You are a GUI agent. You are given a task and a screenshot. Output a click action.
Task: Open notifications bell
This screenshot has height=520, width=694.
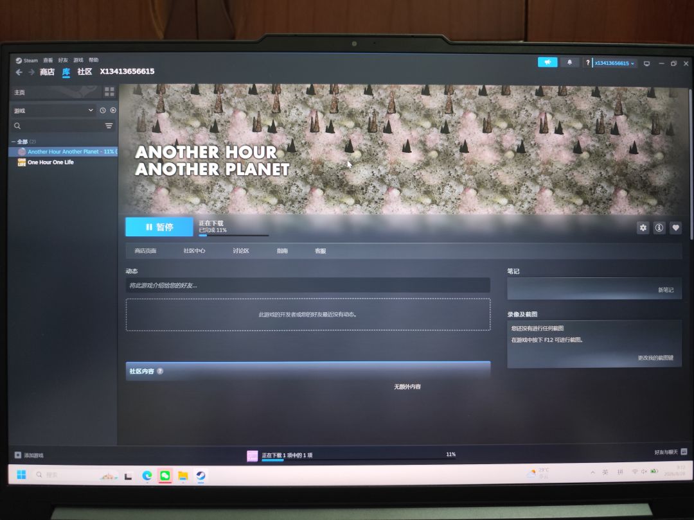569,62
